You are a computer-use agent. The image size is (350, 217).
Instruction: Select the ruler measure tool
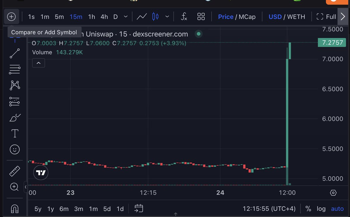[15, 171]
